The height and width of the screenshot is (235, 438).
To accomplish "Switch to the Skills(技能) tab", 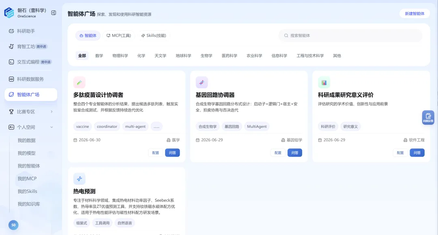I will click(154, 36).
